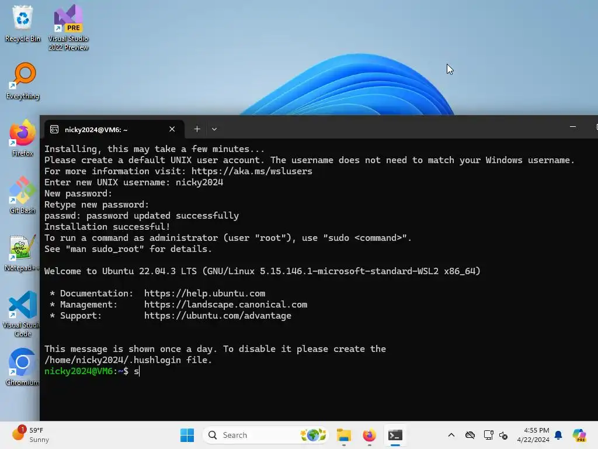
Task: Expand the terminal profile dropdown chevron
Action: point(214,129)
